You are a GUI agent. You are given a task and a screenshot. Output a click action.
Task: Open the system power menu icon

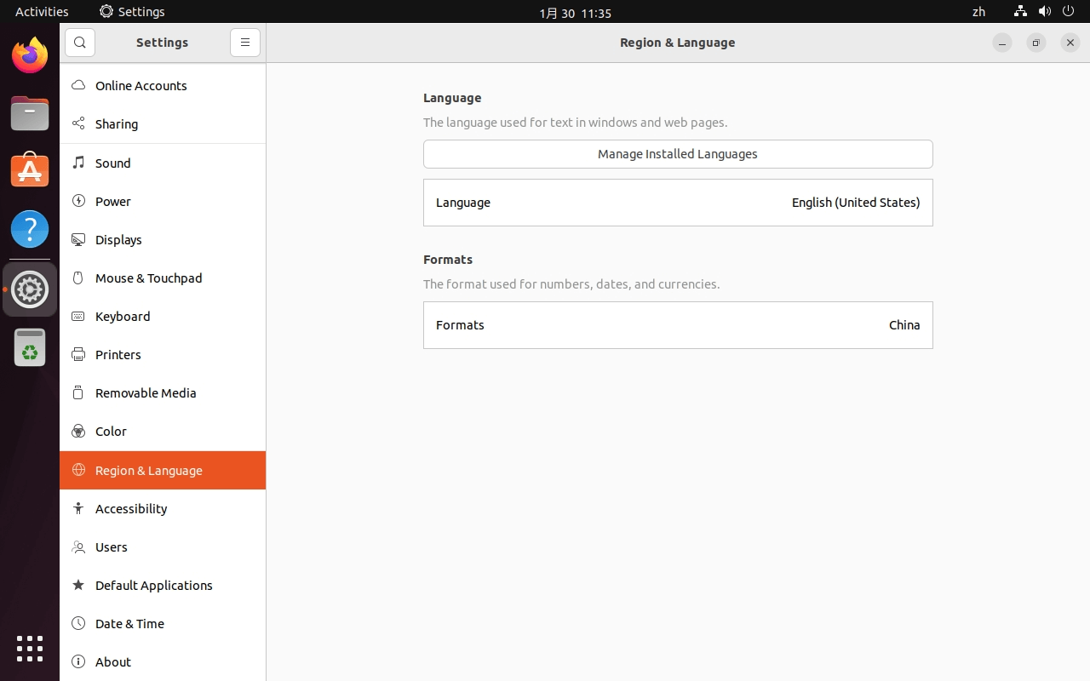[1069, 12]
